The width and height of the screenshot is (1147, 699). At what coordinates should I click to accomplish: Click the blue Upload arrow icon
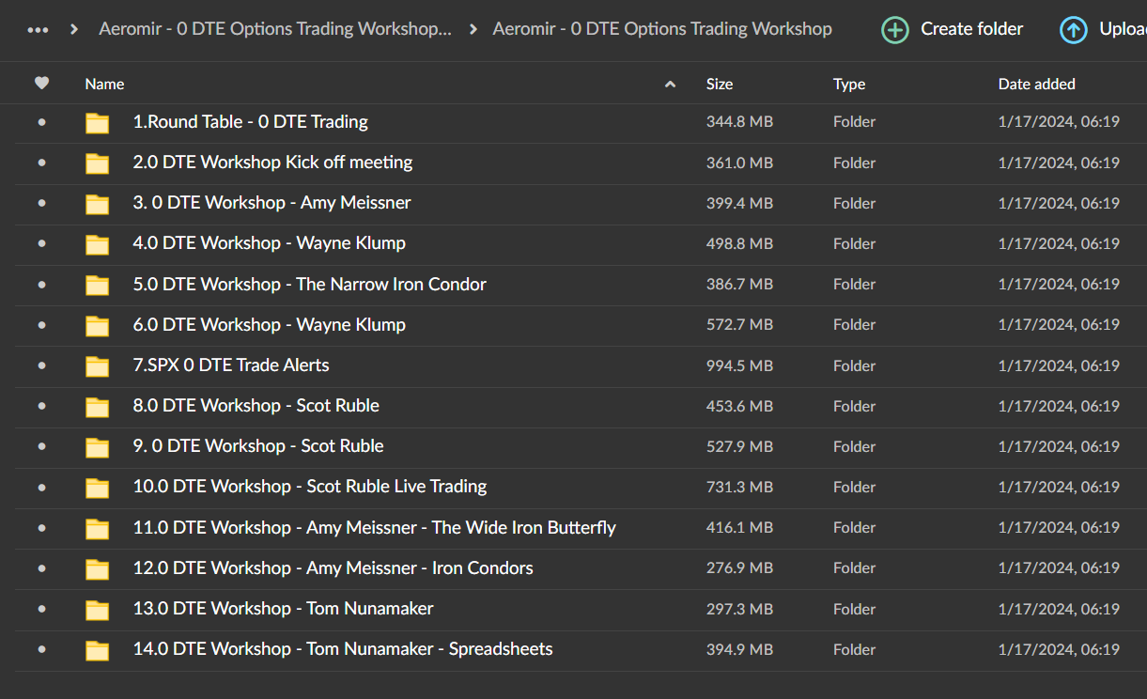pyautogui.click(x=1073, y=30)
